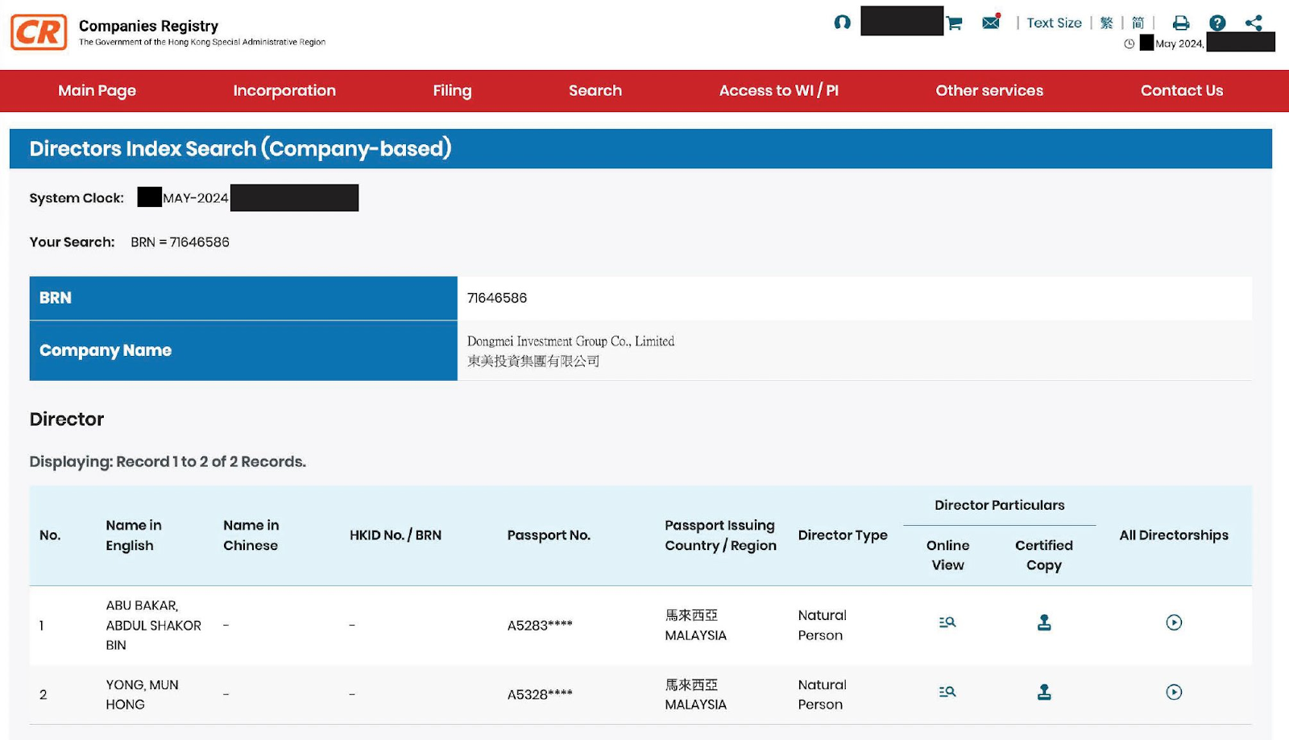Click company name Dongmei Investment Group Co., Limited
The width and height of the screenshot is (1289, 740).
570,341
